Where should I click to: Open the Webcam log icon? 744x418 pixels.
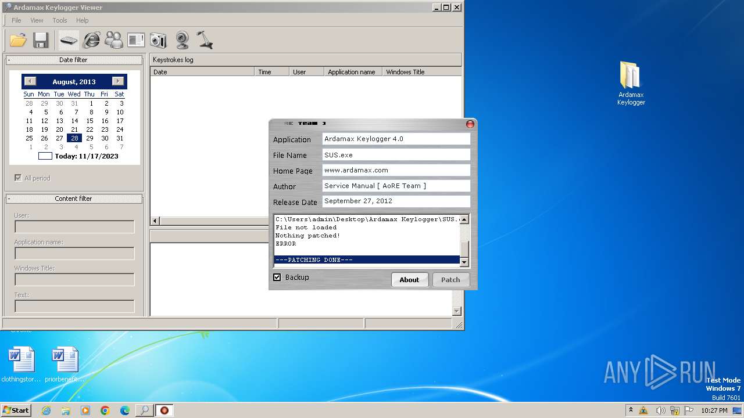182,40
